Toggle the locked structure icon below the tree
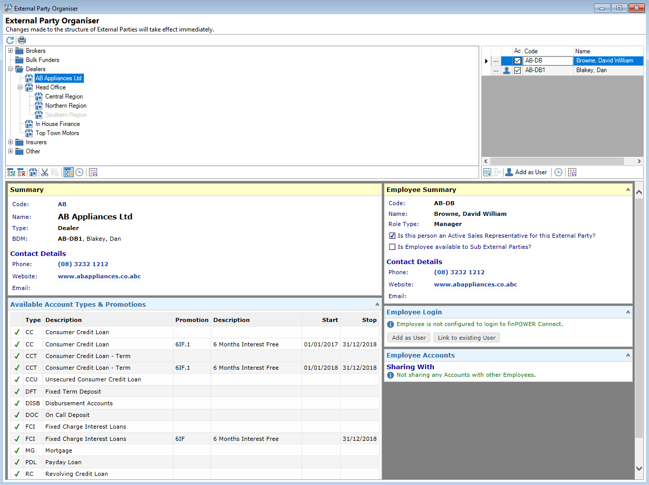 click(68, 173)
